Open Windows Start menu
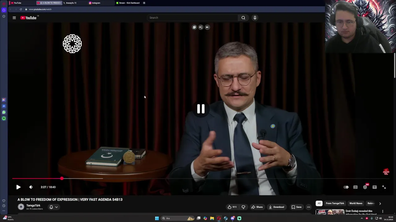Screen dimensions: 396x222 (x=157, y=218)
